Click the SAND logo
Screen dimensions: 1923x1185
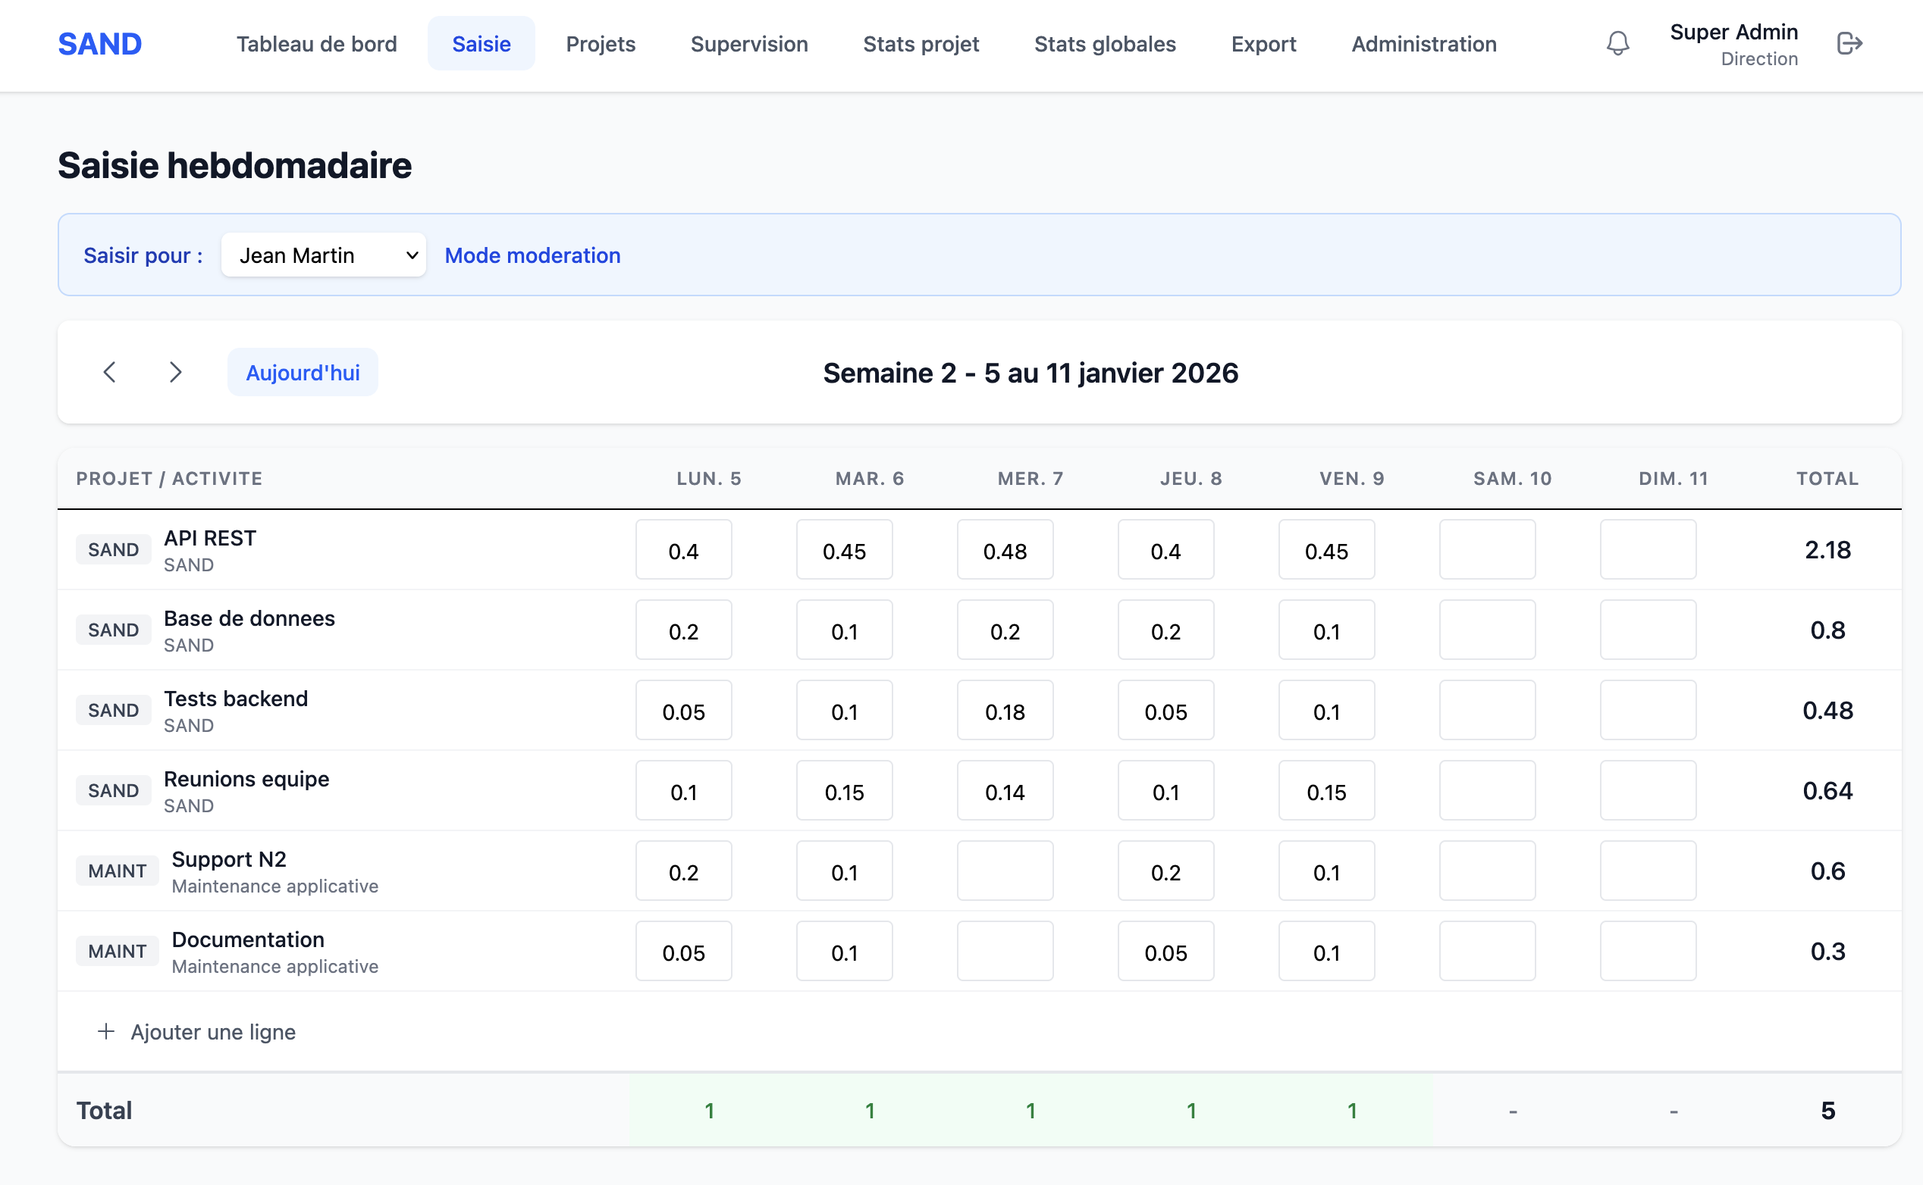coord(99,44)
